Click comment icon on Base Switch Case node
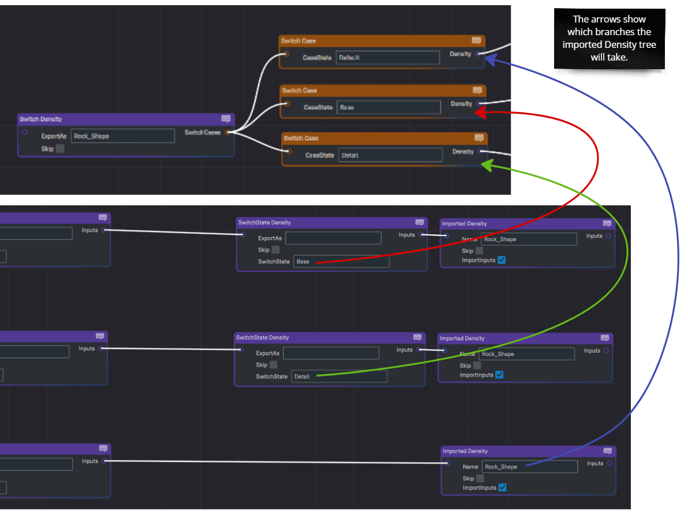 [477, 91]
